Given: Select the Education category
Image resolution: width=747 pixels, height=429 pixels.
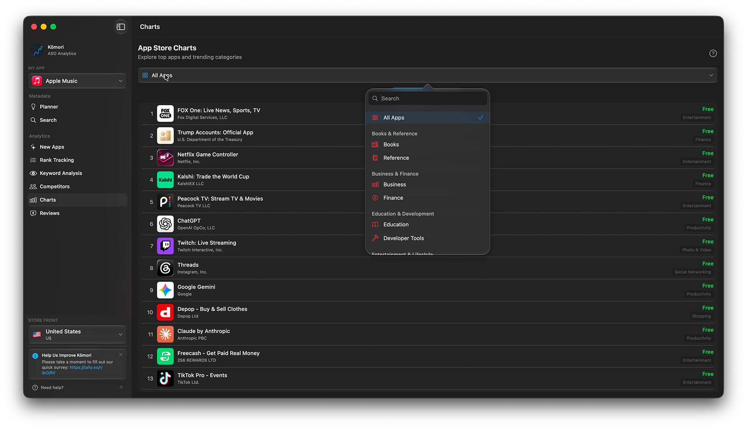Looking at the screenshot, I should [x=427, y=225].
